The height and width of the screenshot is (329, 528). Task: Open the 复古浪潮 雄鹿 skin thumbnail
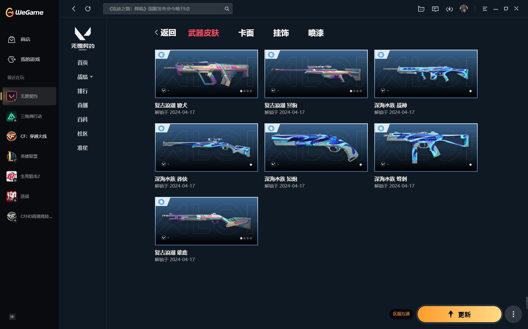click(206, 221)
